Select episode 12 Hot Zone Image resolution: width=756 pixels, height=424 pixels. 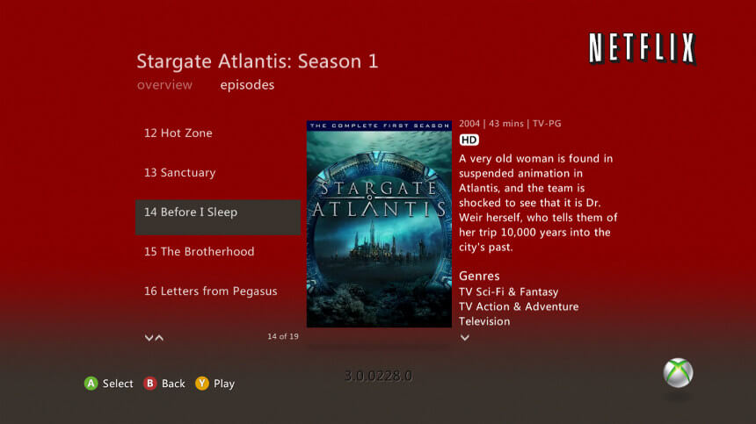[x=218, y=133]
